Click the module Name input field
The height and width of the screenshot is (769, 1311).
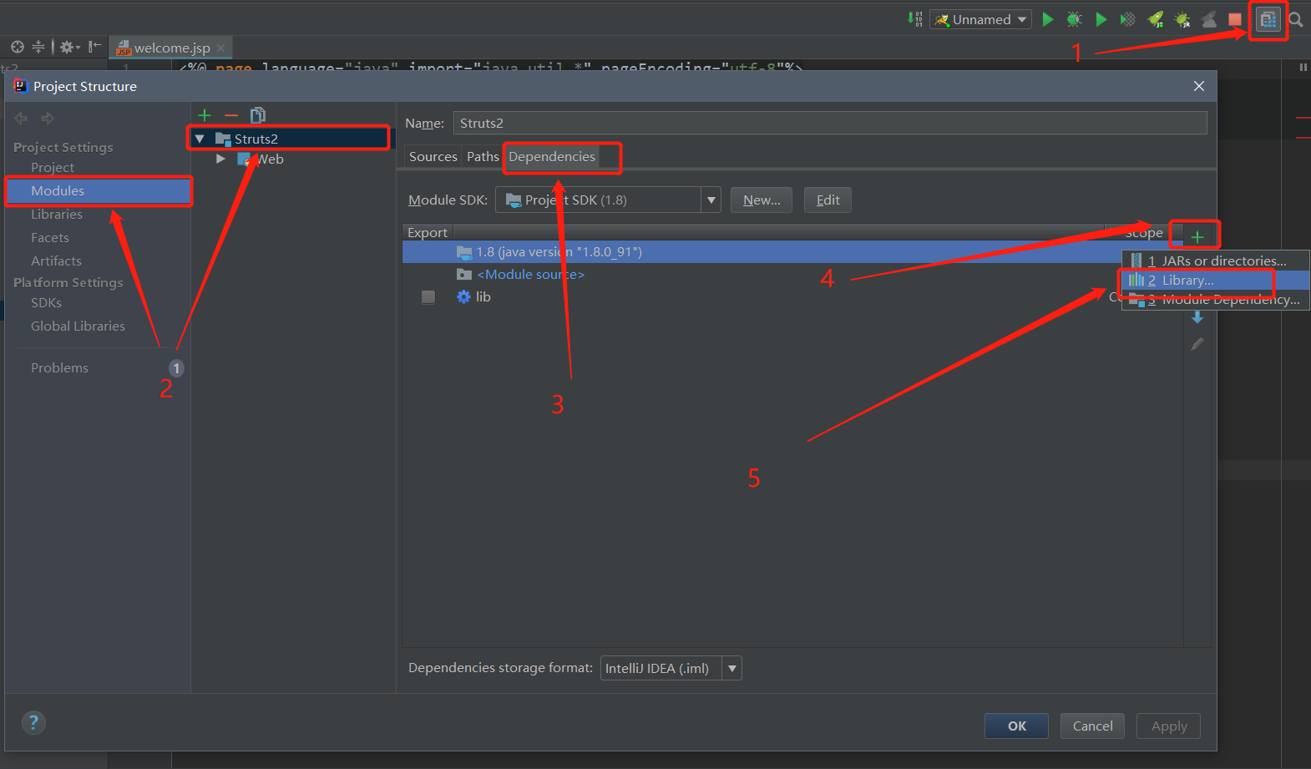[830, 123]
